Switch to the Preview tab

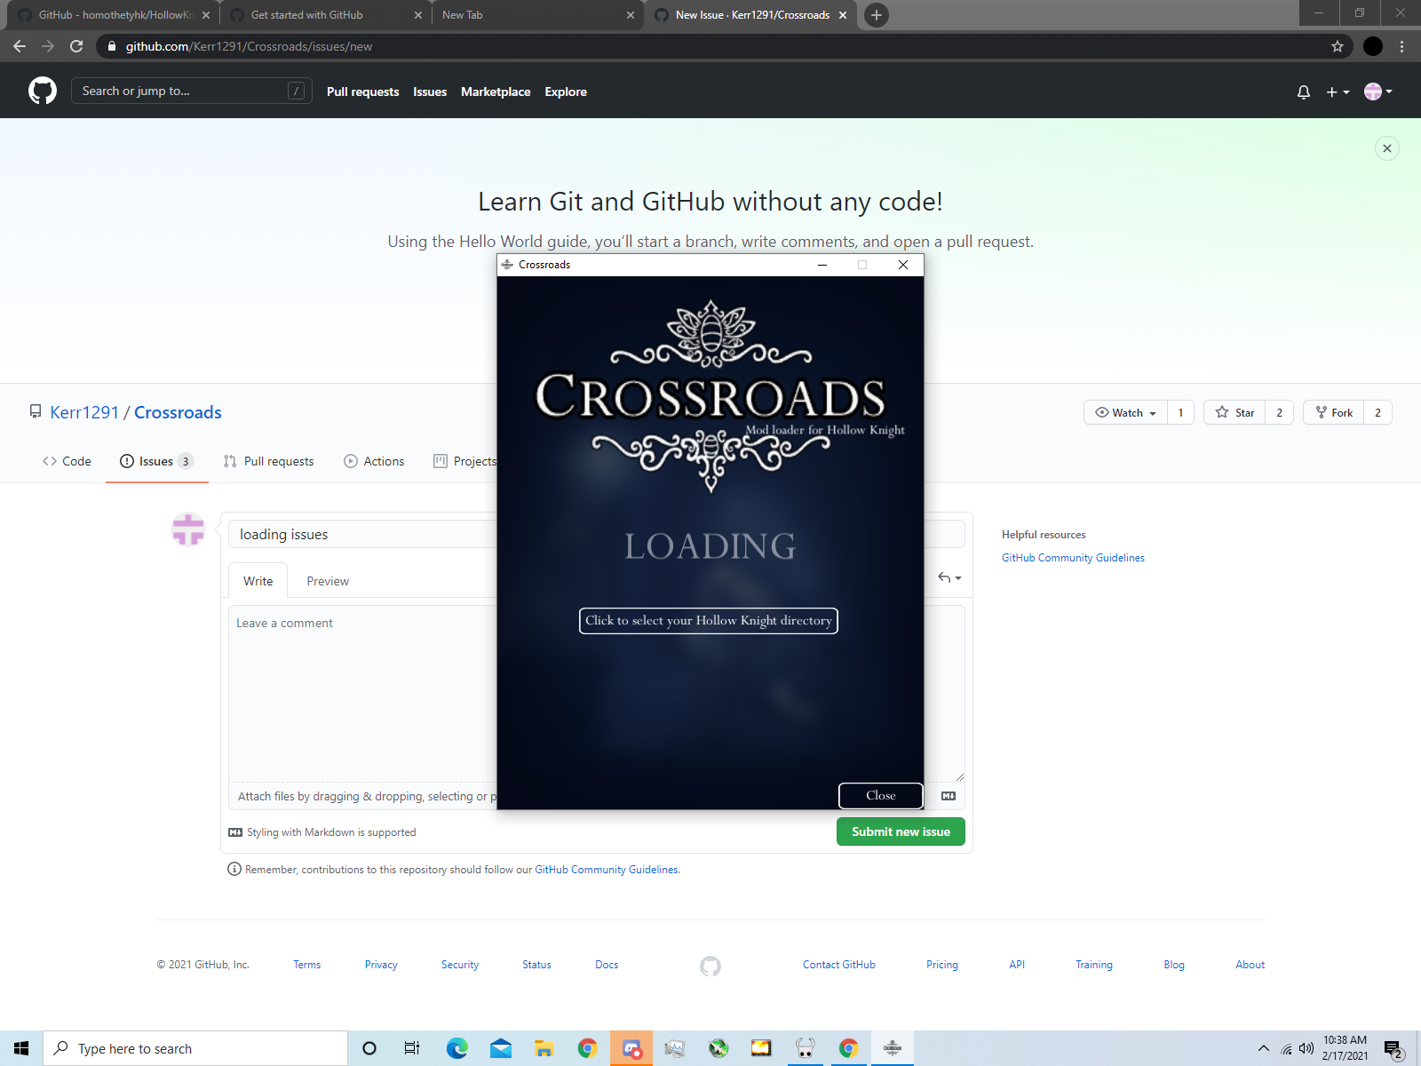coord(328,581)
